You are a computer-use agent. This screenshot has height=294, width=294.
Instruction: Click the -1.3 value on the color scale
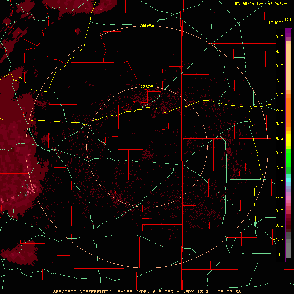(278, 240)
